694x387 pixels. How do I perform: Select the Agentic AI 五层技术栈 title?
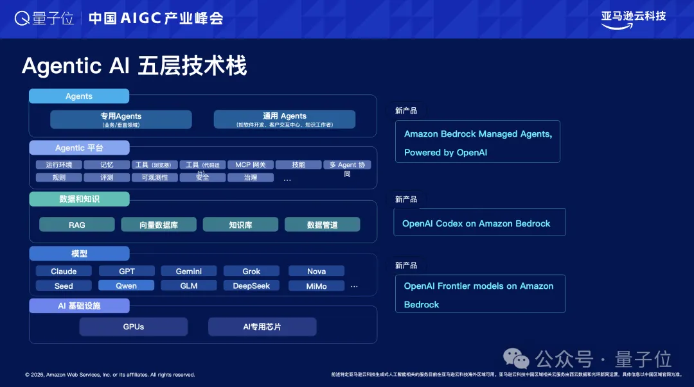(134, 66)
